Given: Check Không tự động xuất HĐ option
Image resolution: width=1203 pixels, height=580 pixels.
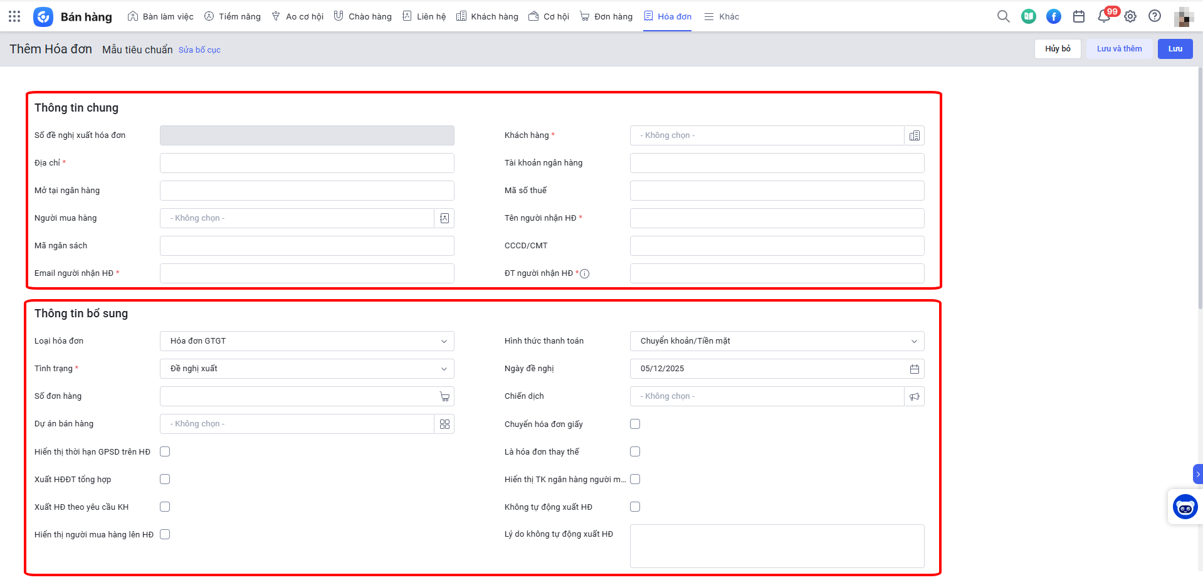Looking at the screenshot, I should pyautogui.click(x=635, y=507).
